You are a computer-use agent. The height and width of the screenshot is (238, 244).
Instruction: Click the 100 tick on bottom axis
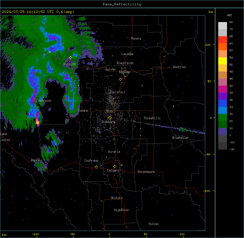coord(182,234)
